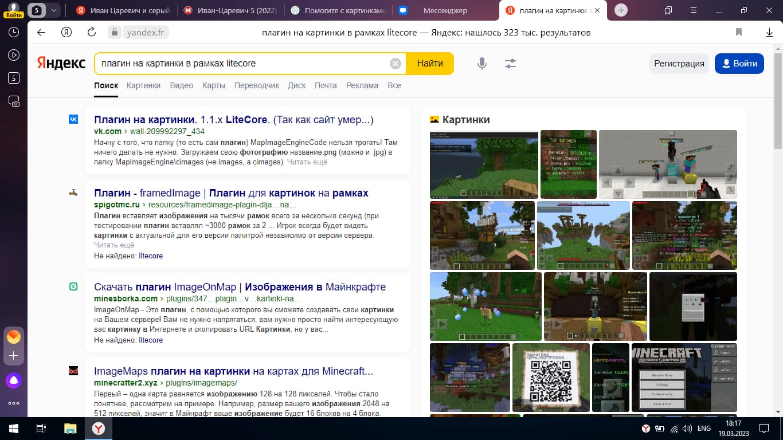Screen dimensions: 783x440
Task: Select the Видео search category
Action: (181, 85)
